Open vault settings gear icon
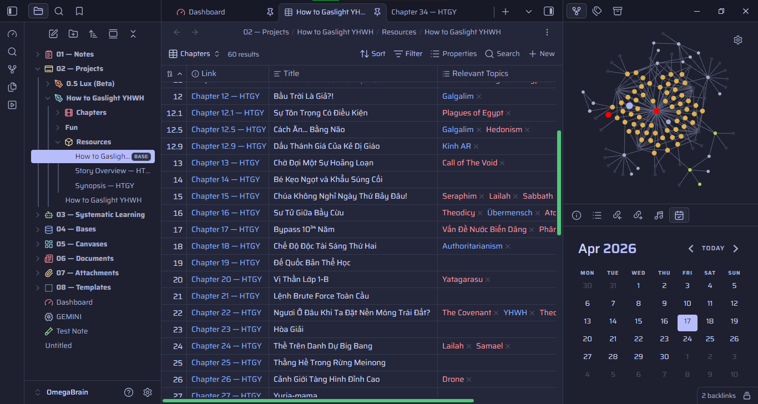The height and width of the screenshot is (404, 758). pos(148,392)
